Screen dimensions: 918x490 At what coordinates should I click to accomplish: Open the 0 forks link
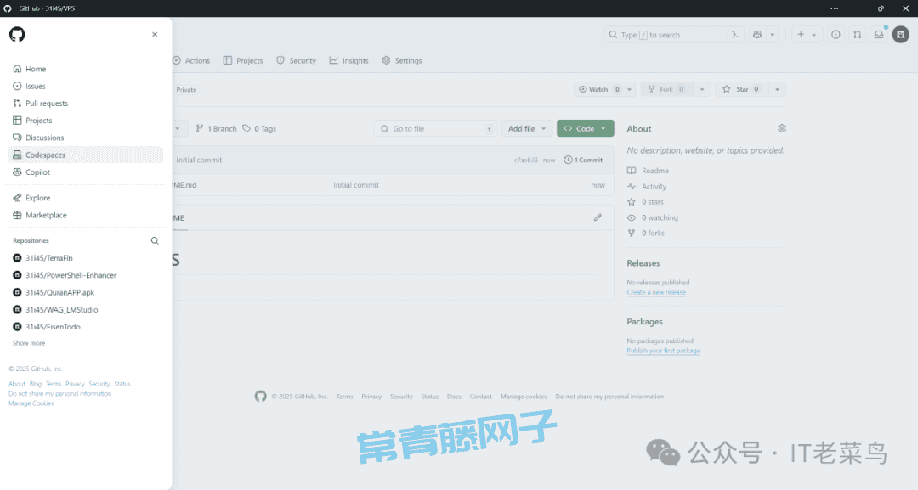coord(646,234)
